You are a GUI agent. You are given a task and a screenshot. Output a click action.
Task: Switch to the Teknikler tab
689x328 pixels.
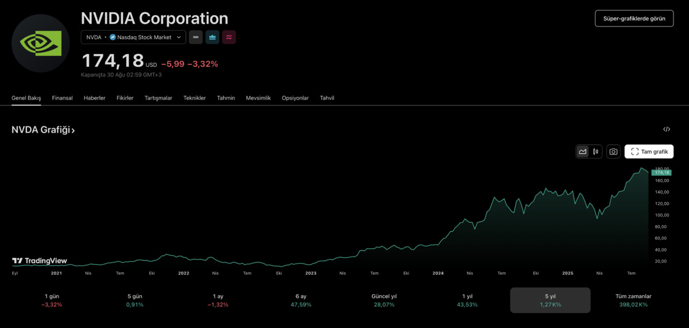(195, 98)
